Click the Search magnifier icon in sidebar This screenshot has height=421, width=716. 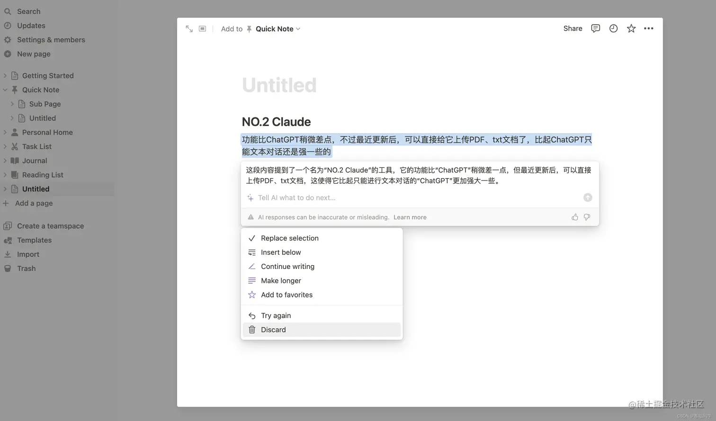tap(8, 11)
